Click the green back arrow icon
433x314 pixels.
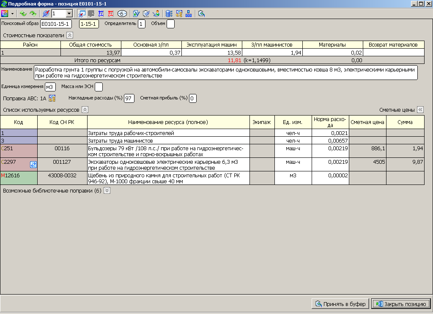point(23,14)
